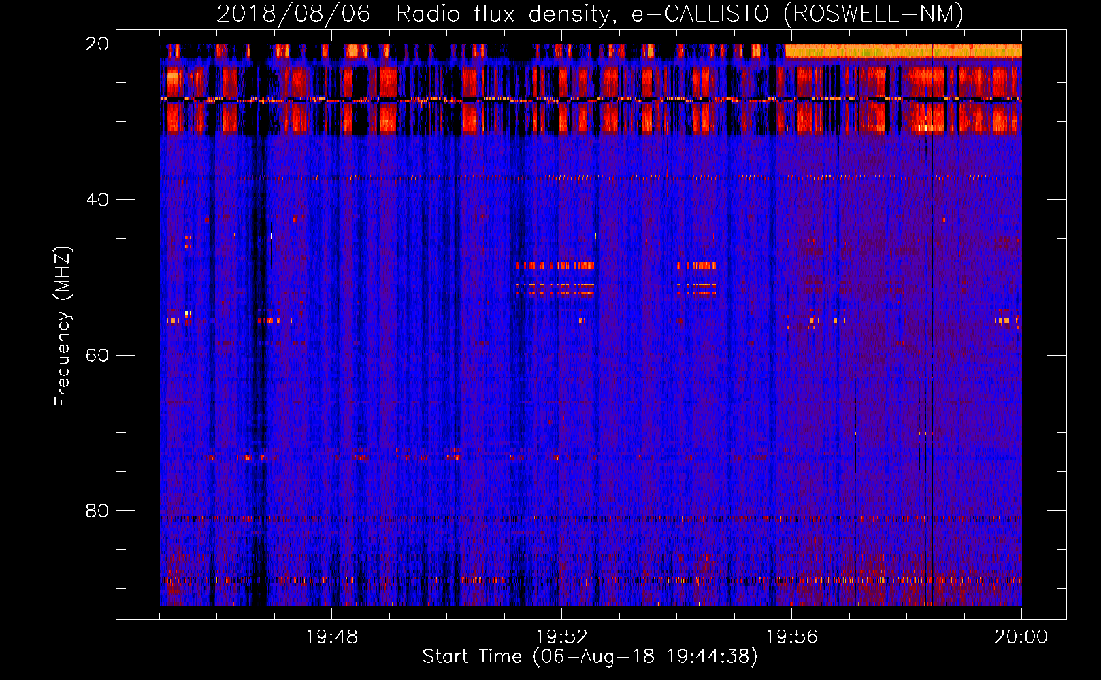Click the date '2018/08/06' in the title
This screenshot has height=680, width=1101.
294,14
